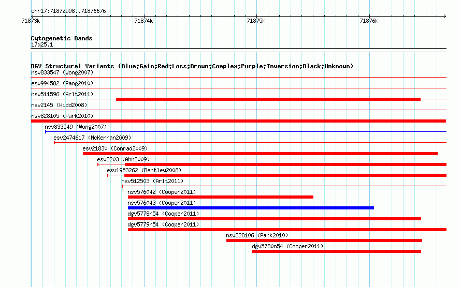
Task: Open variant esv1953262 (Bentley2008) label
Action: pyautogui.click(x=144, y=170)
